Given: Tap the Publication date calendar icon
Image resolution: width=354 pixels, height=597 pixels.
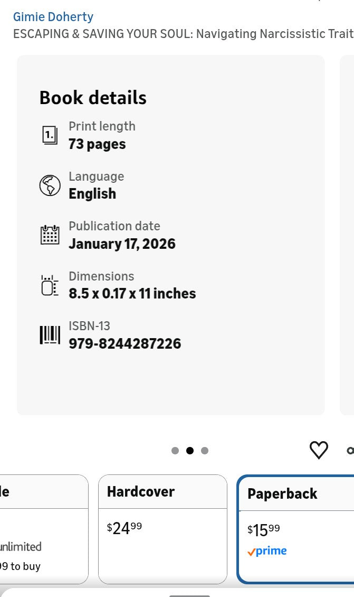Looking at the screenshot, I should [x=50, y=235].
